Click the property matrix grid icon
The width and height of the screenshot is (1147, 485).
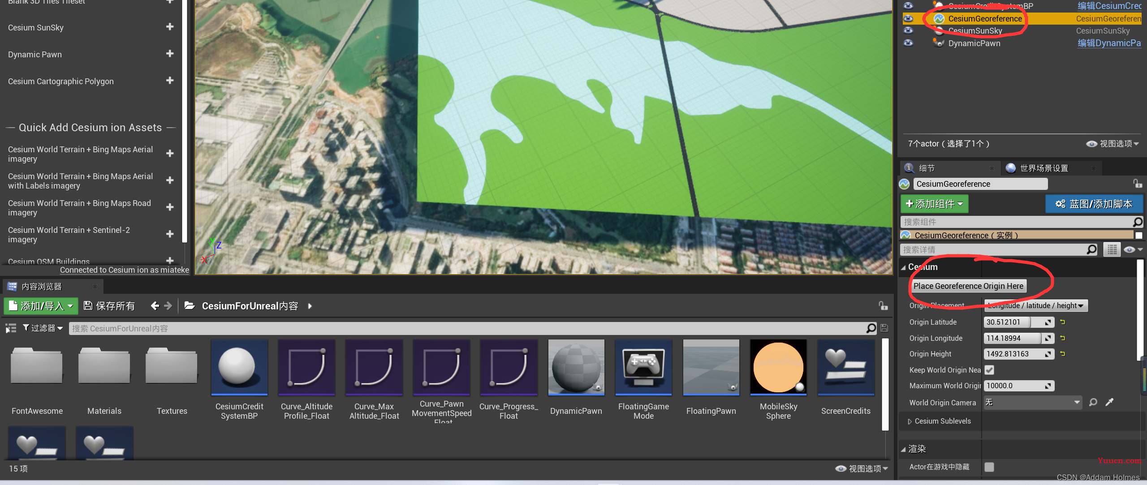click(x=1112, y=249)
